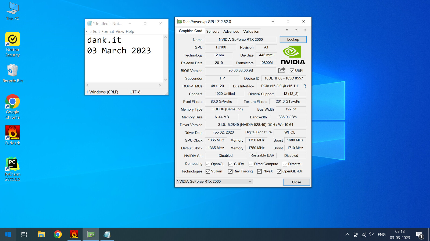The height and width of the screenshot is (241, 430).
Task: Click GPU-Z icon on the taskbar
Action: [x=91, y=234]
